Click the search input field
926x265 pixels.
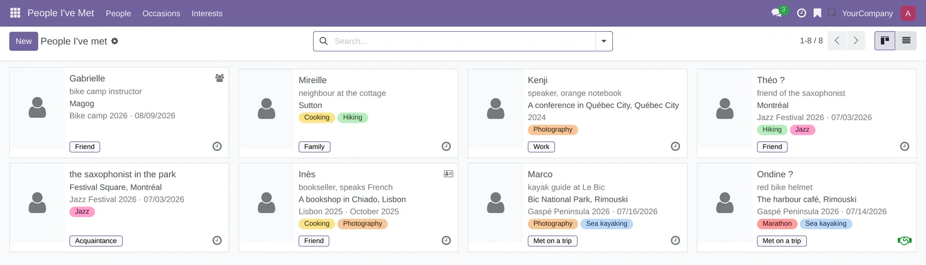(x=463, y=41)
